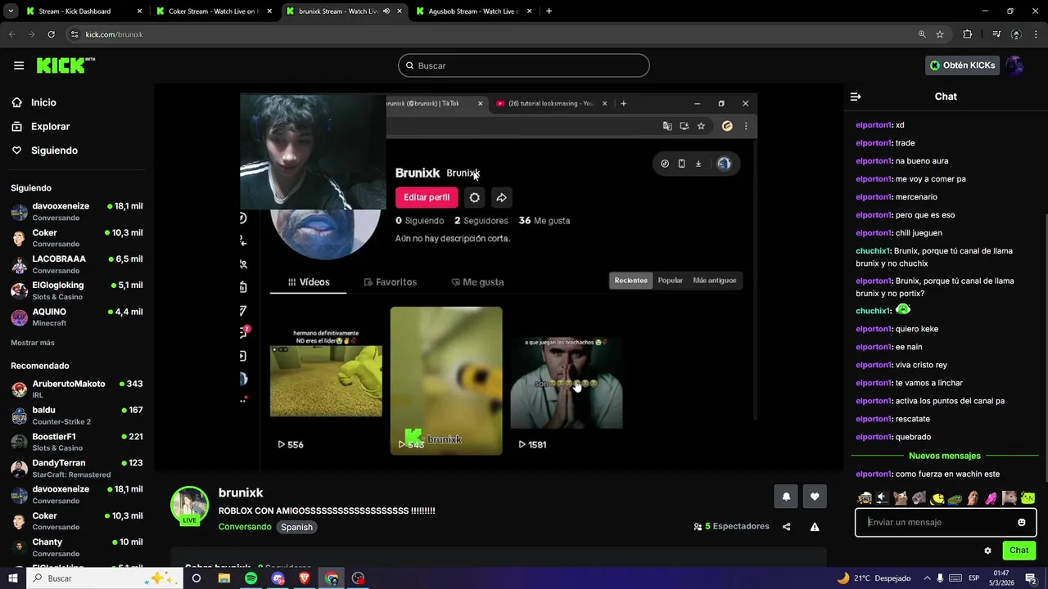Click brunixk streamer avatar with LIVE badge
The height and width of the screenshot is (589, 1048).
(x=189, y=506)
